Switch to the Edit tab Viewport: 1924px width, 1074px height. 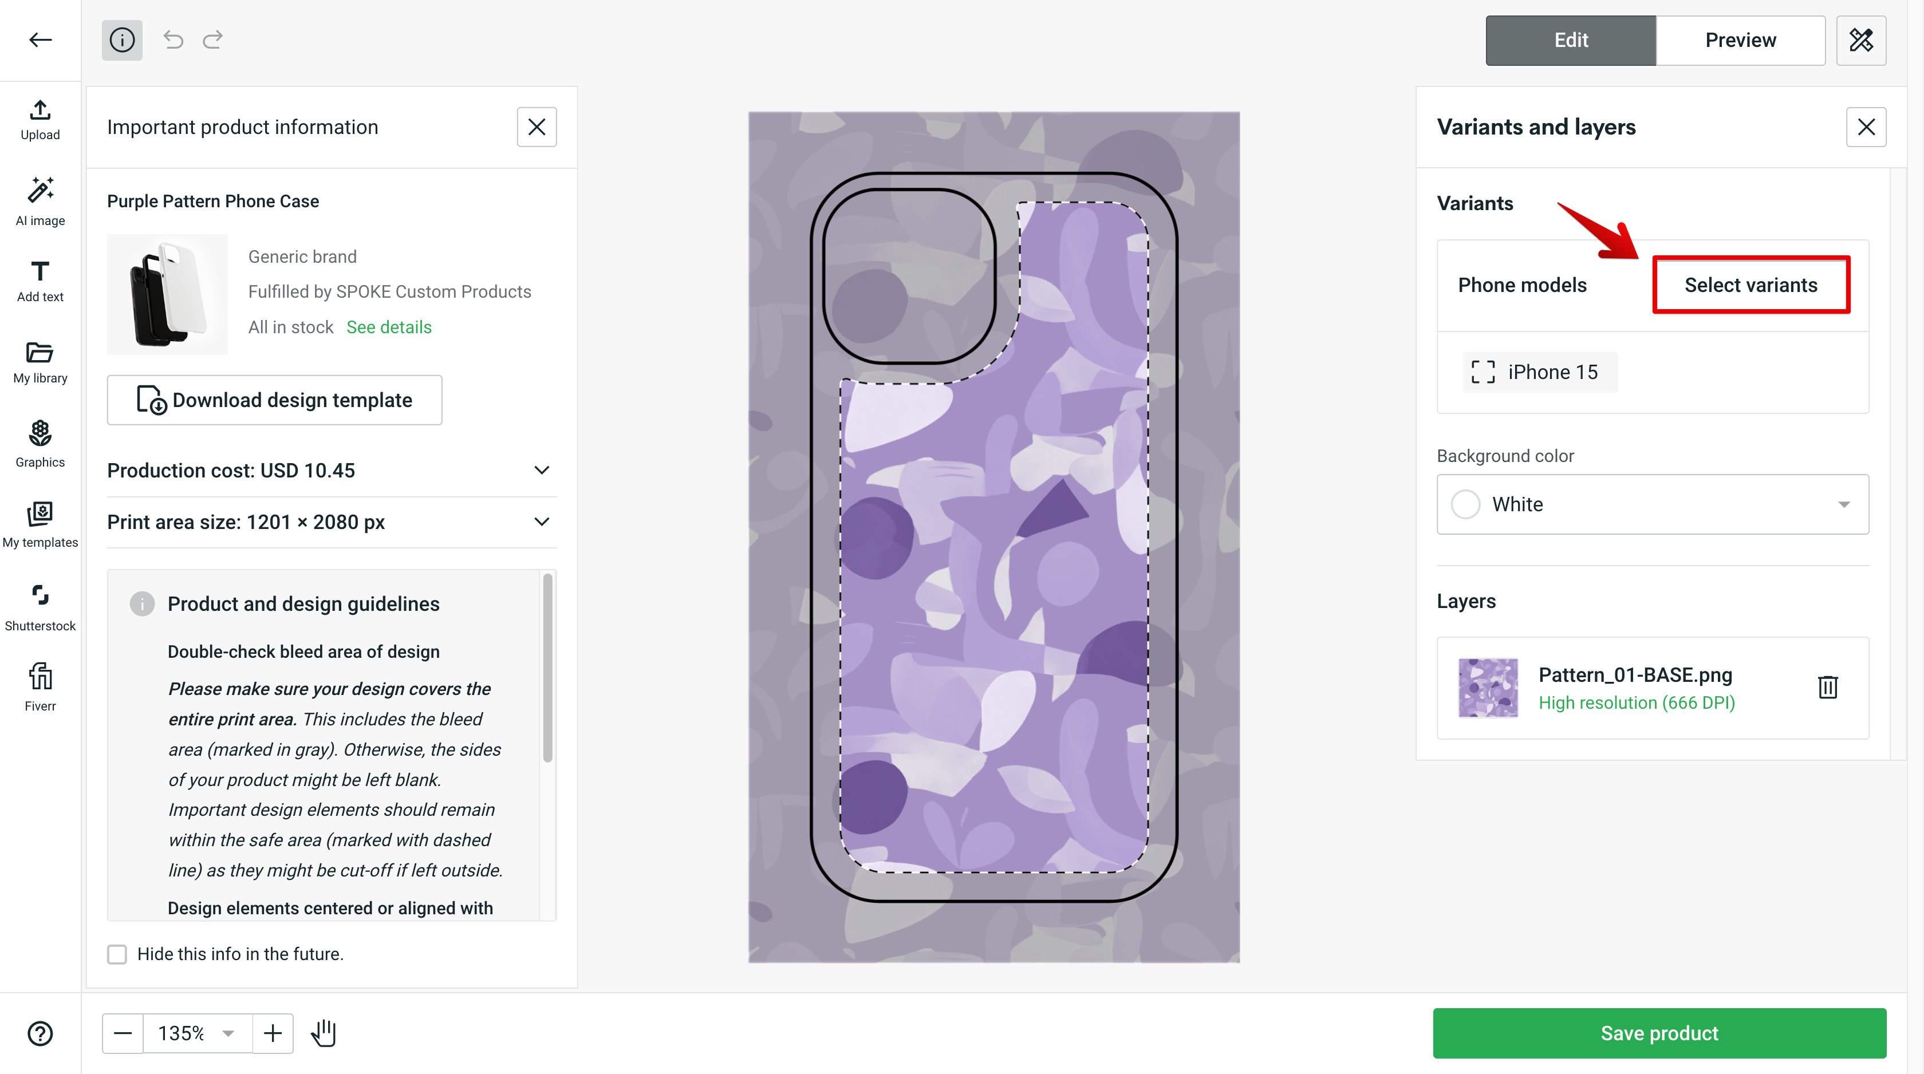click(1570, 40)
